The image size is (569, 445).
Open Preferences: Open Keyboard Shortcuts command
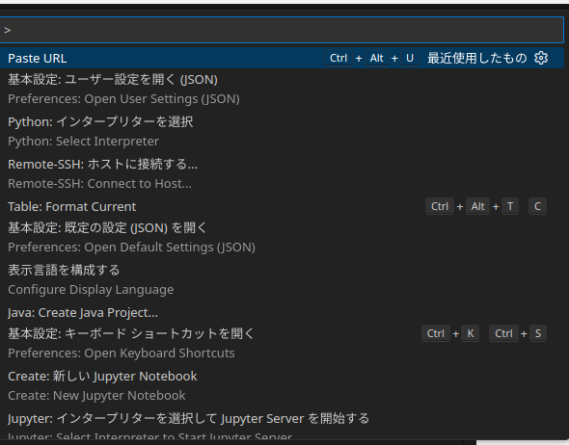pos(282,344)
